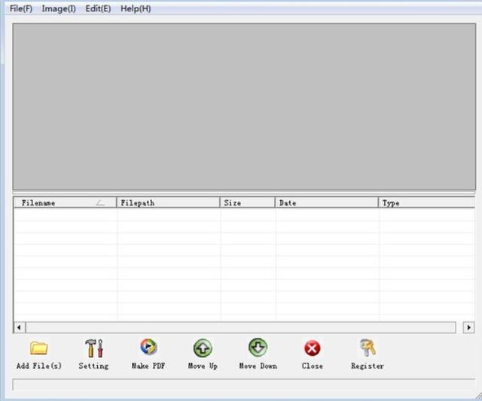Open the Edit(E) menu
The image size is (482, 401).
[98, 8]
